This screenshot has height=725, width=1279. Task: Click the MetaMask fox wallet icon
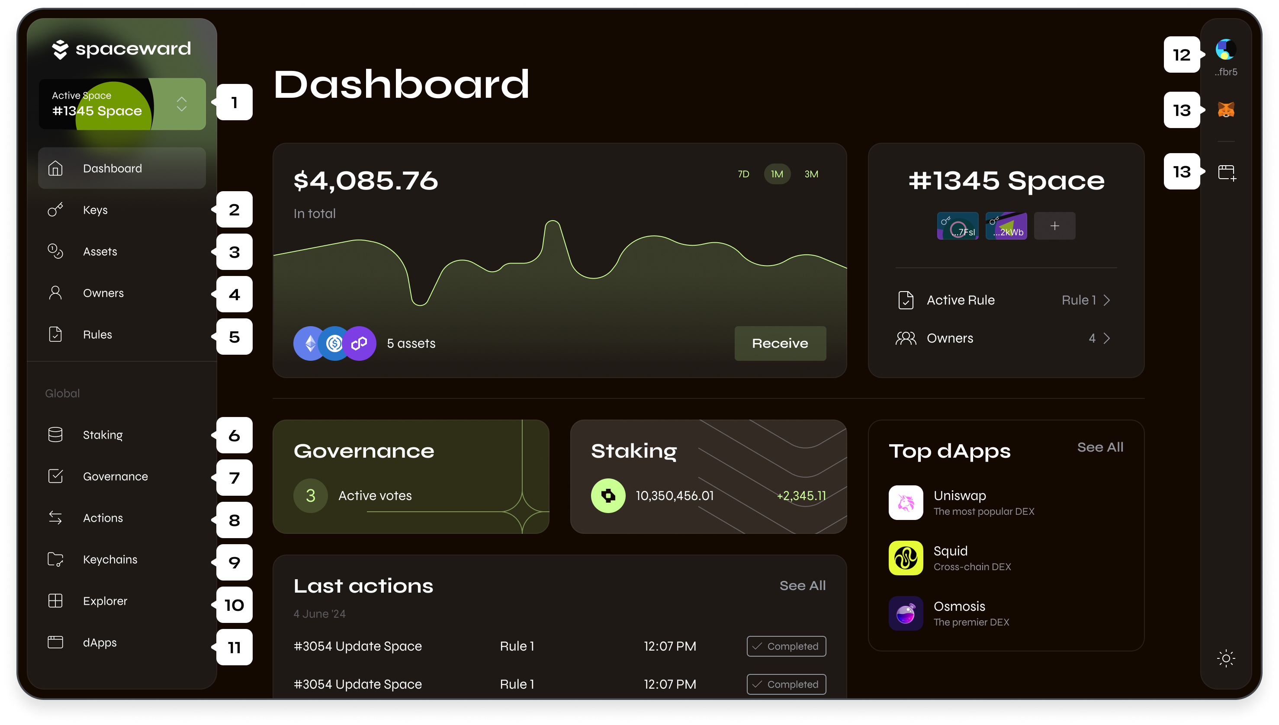coord(1226,109)
